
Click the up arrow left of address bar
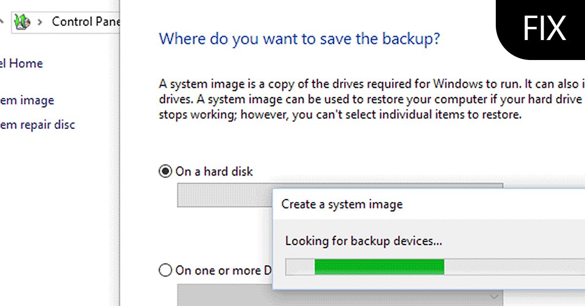coord(2,21)
